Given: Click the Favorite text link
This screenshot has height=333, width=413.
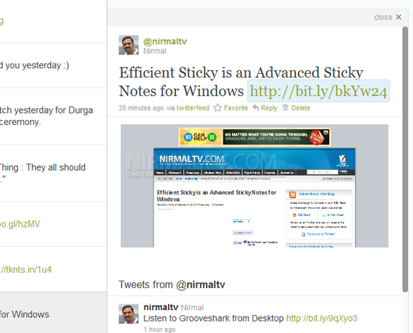Looking at the screenshot, I should (236, 108).
